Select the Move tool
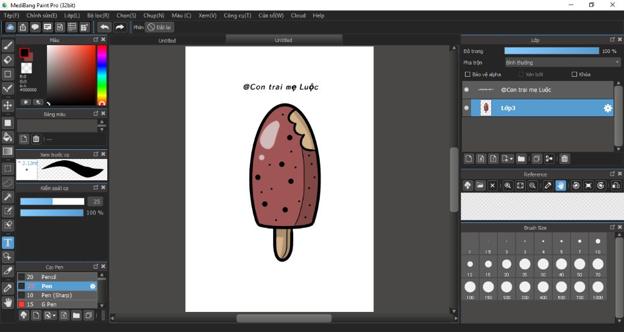This screenshot has width=624, height=332. click(7, 105)
